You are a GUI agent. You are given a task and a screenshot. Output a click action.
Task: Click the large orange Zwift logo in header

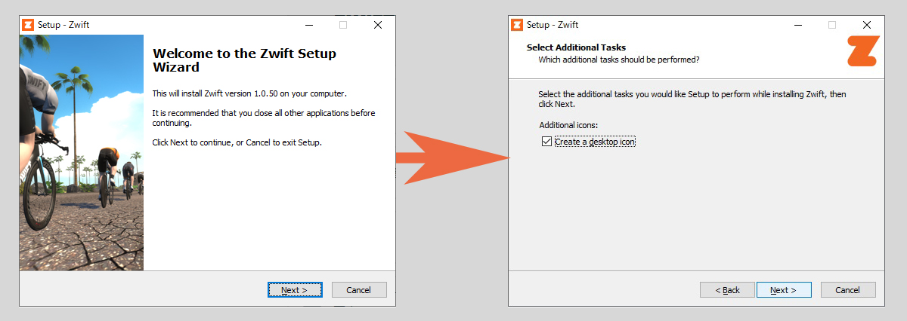(x=862, y=50)
